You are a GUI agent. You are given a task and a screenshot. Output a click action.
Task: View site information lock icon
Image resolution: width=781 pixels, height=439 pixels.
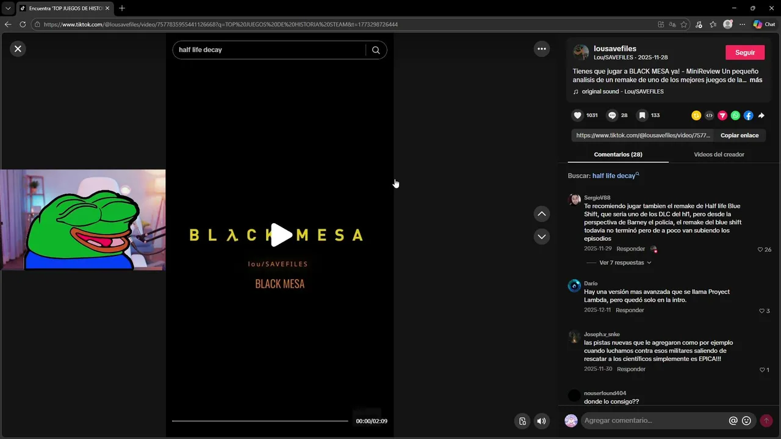tap(37, 24)
